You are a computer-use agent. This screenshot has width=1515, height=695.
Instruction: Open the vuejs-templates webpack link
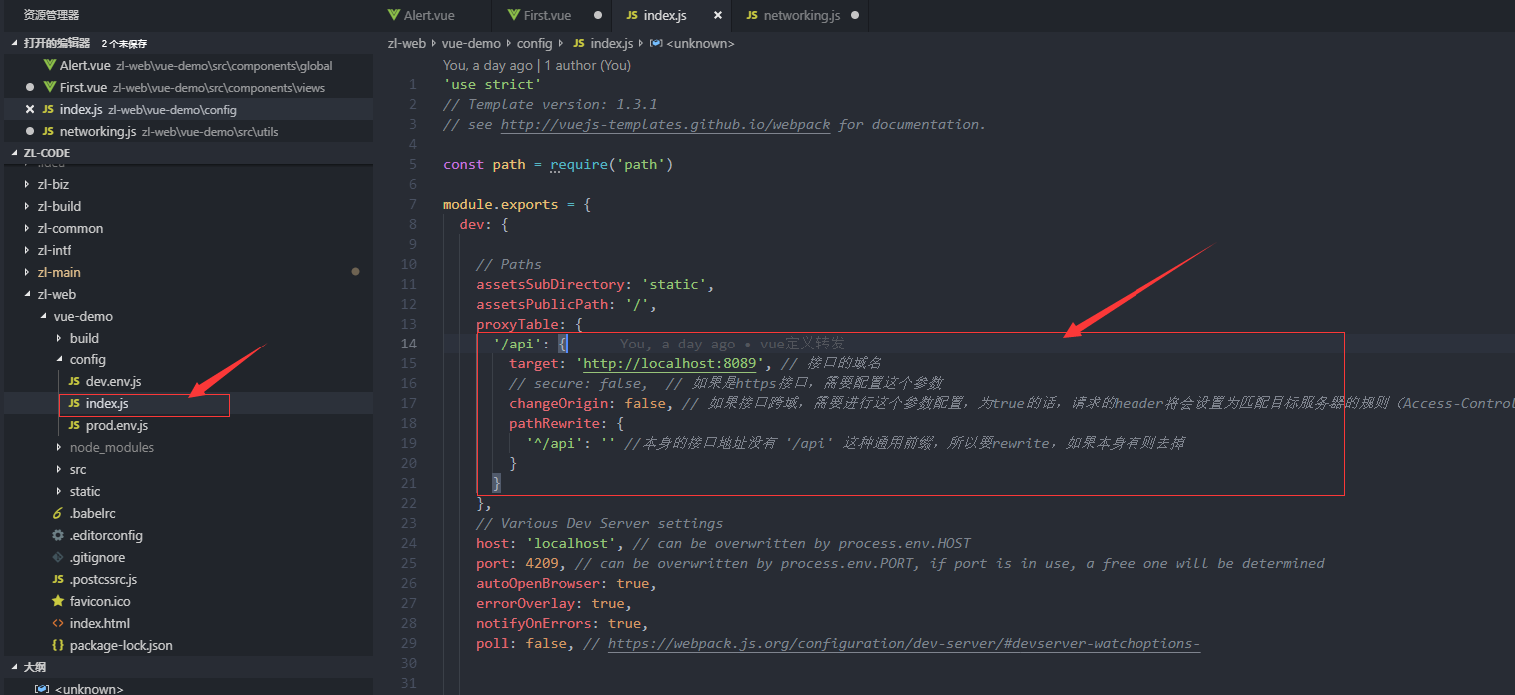coord(666,124)
